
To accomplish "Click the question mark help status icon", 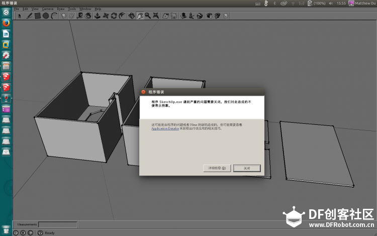I will click(x=40, y=233).
